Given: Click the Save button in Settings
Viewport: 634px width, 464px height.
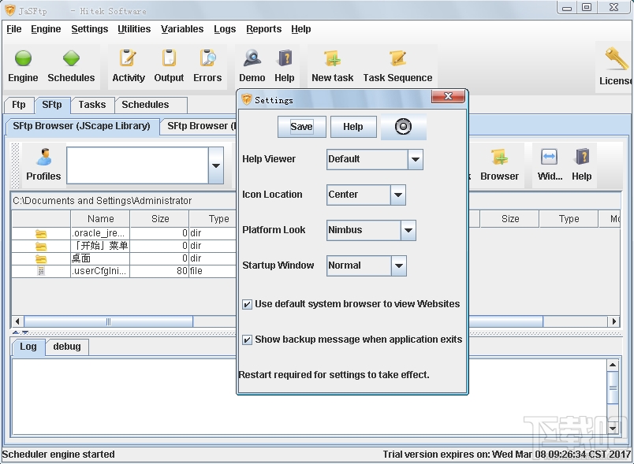Looking at the screenshot, I should pyautogui.click(x=301, y=127).
